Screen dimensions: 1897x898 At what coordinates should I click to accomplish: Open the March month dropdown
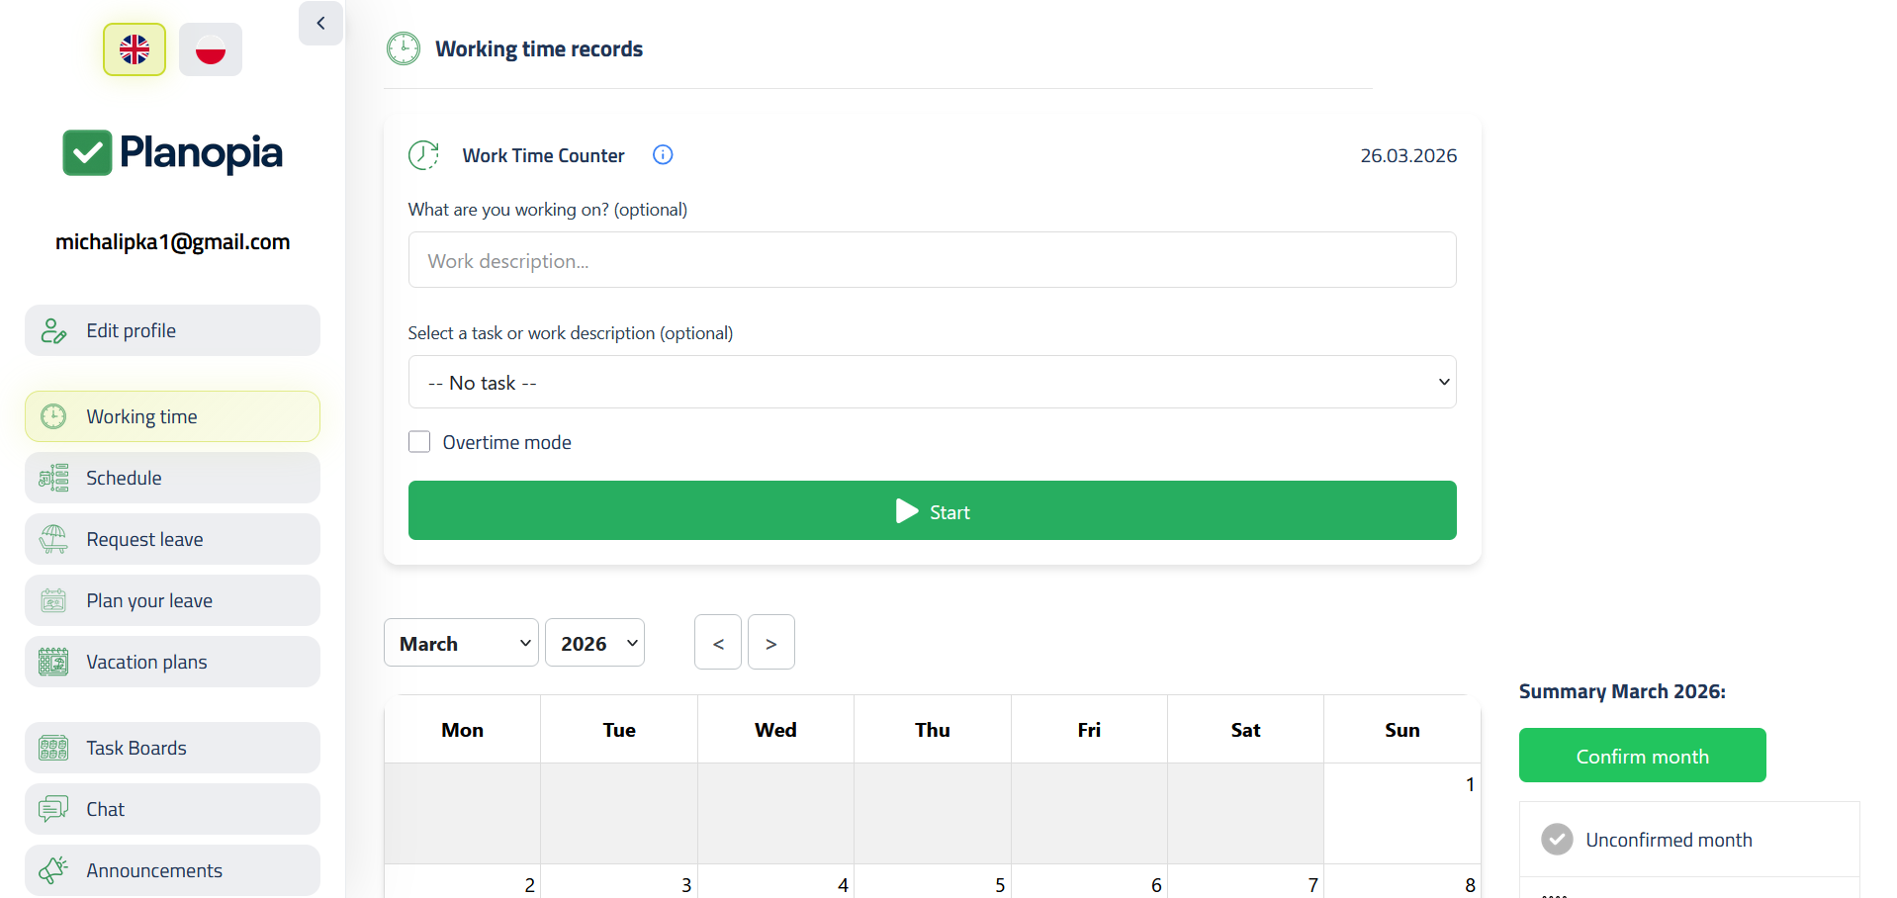pyautogui.click(x=461, y=643)
